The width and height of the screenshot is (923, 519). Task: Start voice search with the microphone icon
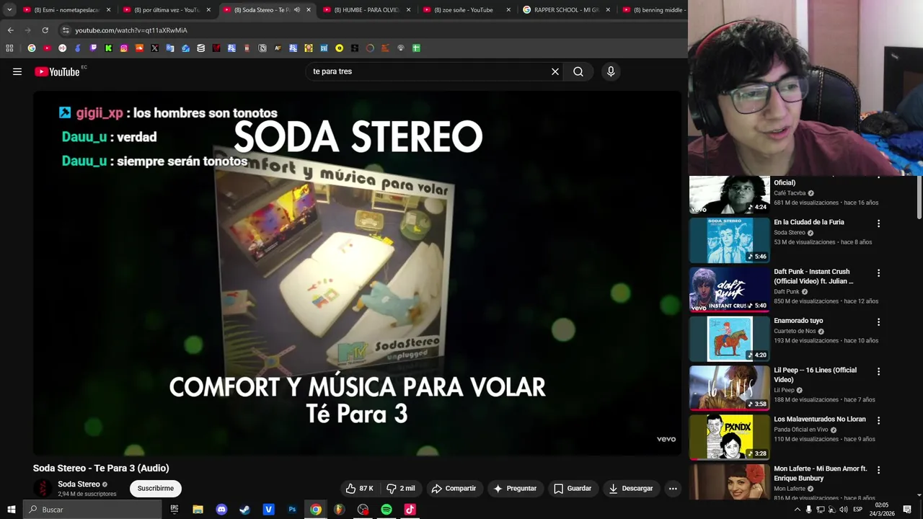click(x=611, y=71)
